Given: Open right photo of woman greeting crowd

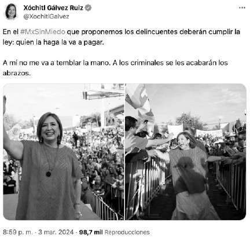Looking at the screenshot, I should coord(186,152).
